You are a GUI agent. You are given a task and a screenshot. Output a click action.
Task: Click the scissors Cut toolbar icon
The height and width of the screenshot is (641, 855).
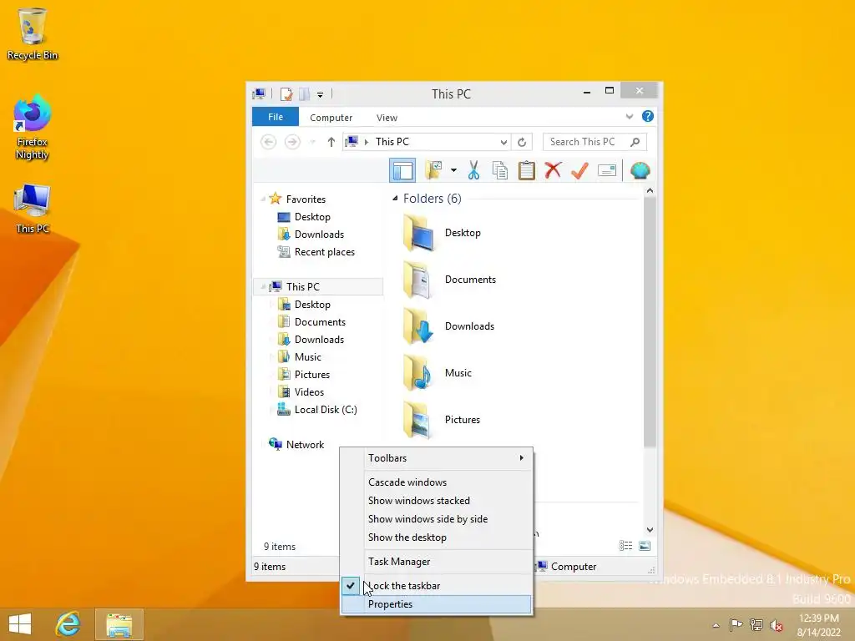click(473, 170)
